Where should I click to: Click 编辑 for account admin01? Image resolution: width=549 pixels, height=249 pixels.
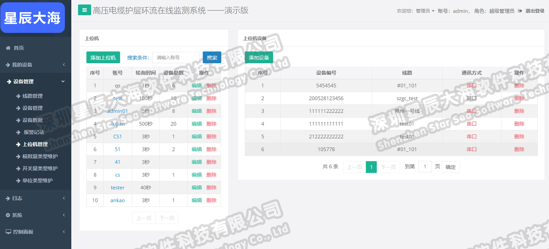tap(197, 111)
